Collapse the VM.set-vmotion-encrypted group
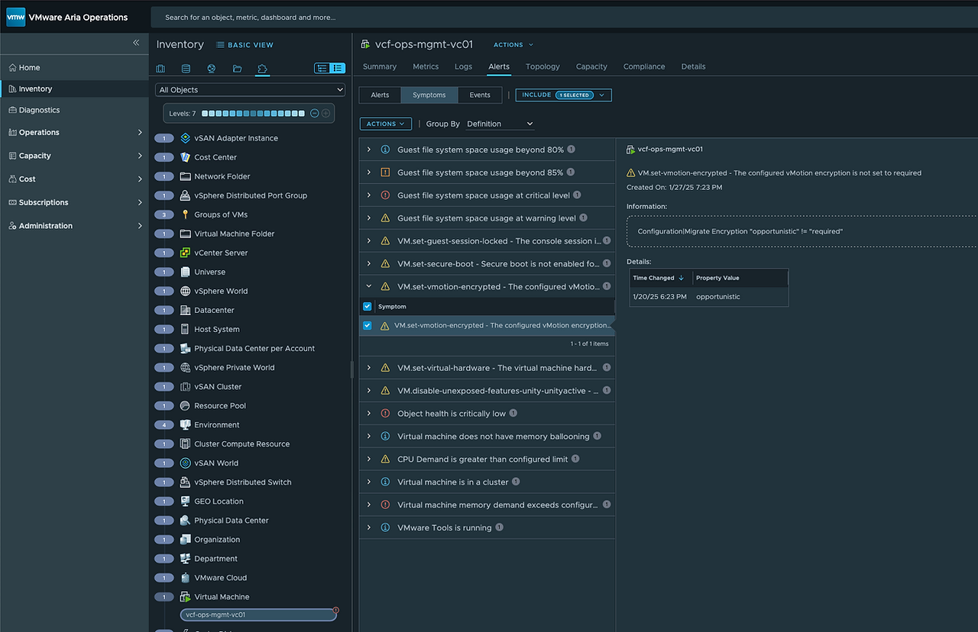978x632 pixels. 369,287
